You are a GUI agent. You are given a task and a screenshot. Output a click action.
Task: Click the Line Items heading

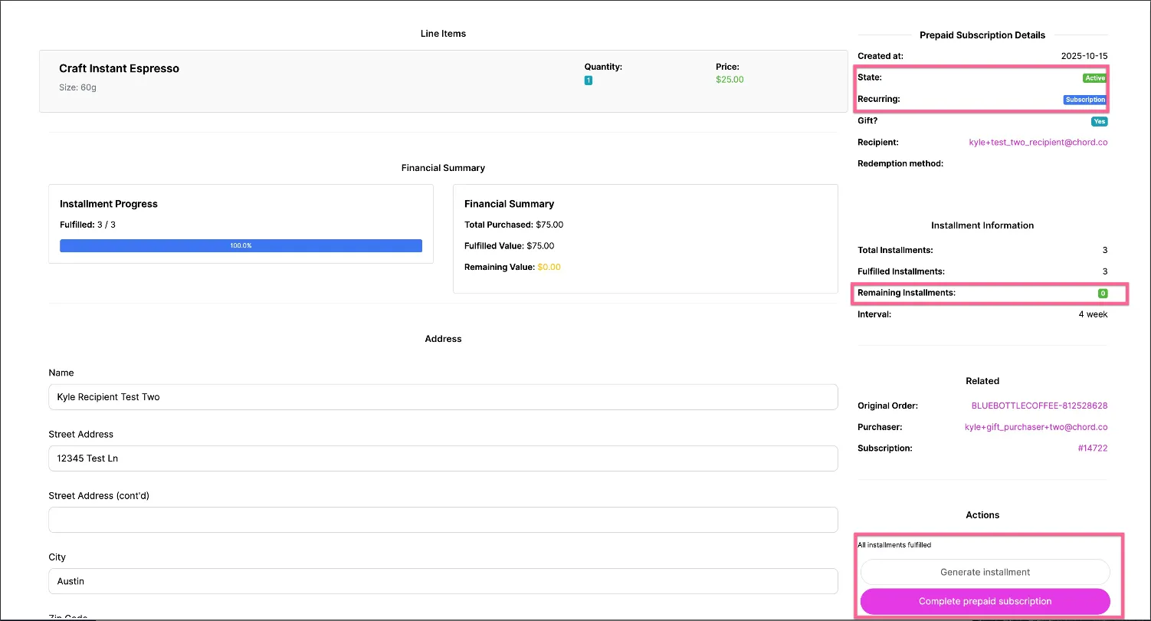click(x=443, y=34)
